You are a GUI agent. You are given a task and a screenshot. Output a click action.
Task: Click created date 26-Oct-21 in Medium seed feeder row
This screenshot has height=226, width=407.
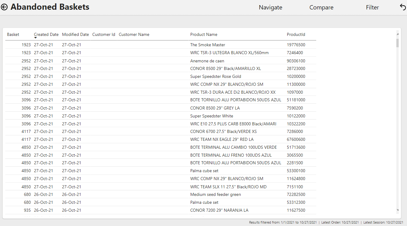pos(43,194)
